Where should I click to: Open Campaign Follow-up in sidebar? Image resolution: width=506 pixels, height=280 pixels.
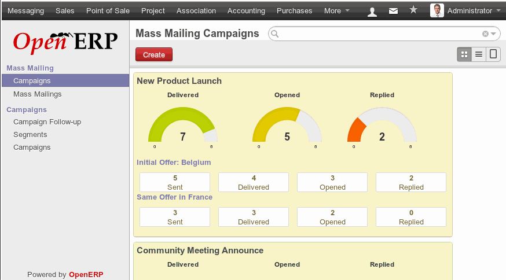47,122
